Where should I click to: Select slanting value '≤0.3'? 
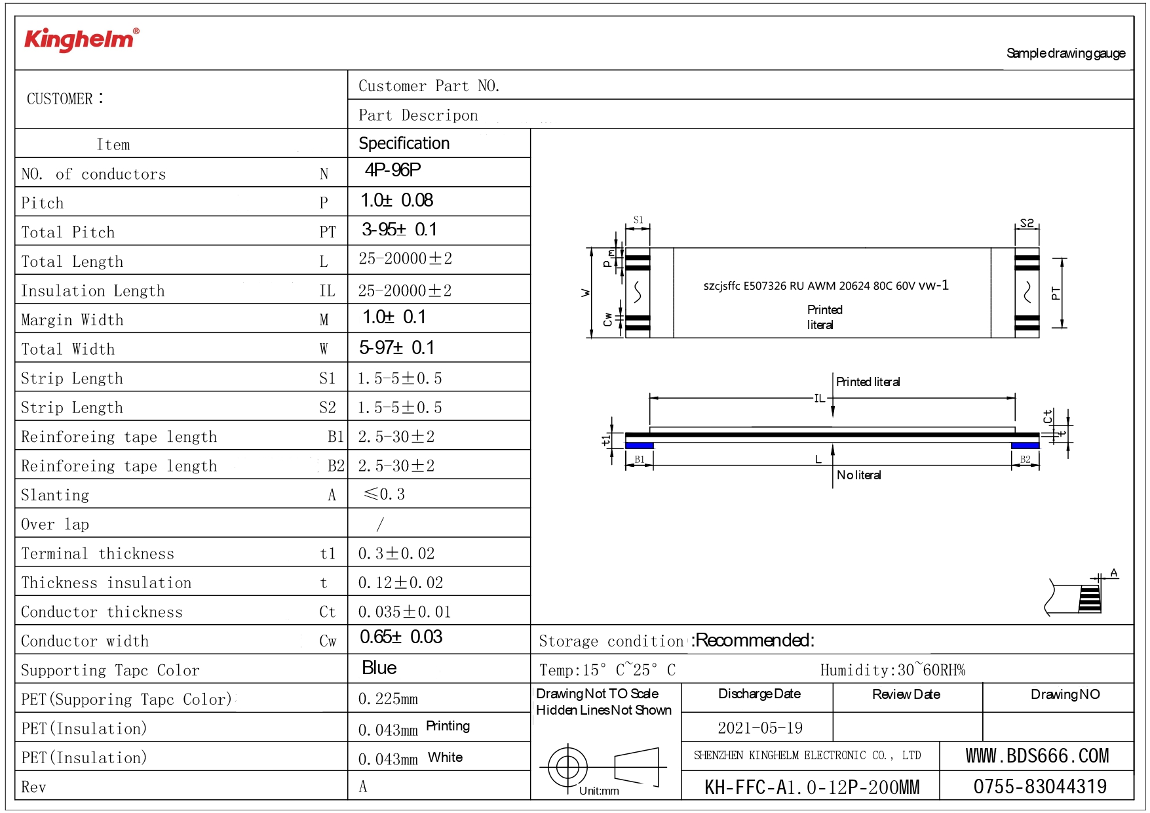tap(385, 494)
